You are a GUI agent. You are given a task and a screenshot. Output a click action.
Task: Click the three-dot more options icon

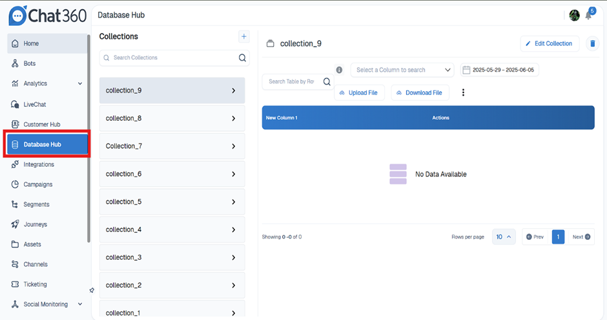(463, 92)
